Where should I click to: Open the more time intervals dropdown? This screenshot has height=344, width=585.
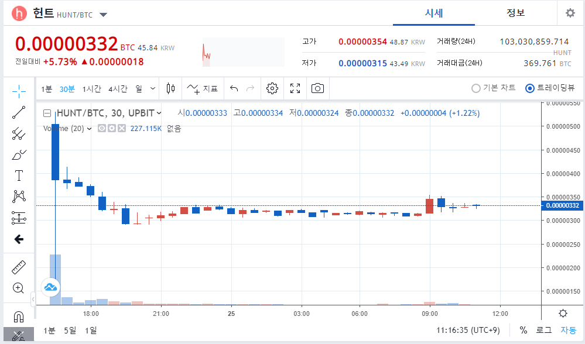153,88
